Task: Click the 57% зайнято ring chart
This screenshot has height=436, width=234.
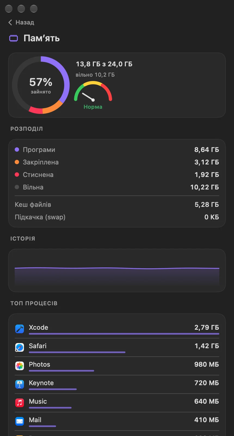Action: pyautogui.click(x=41, y=85)
